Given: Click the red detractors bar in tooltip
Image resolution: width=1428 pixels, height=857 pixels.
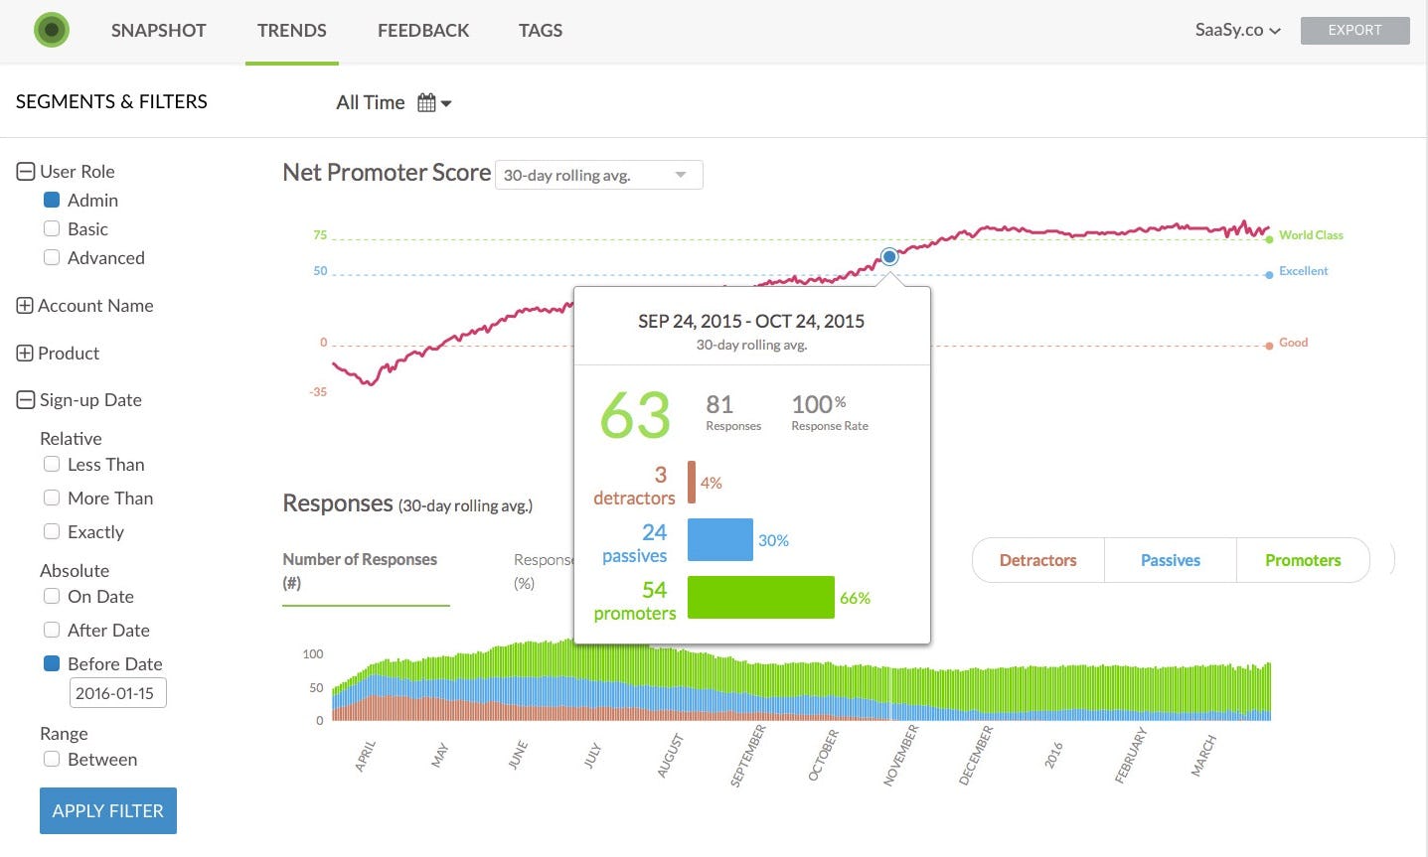Looking at the screenshot, I should point(692,483).
